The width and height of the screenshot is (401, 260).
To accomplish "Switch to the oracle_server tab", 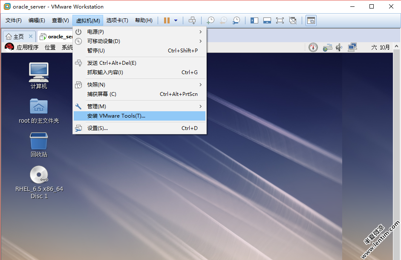I will pos(56,37).
